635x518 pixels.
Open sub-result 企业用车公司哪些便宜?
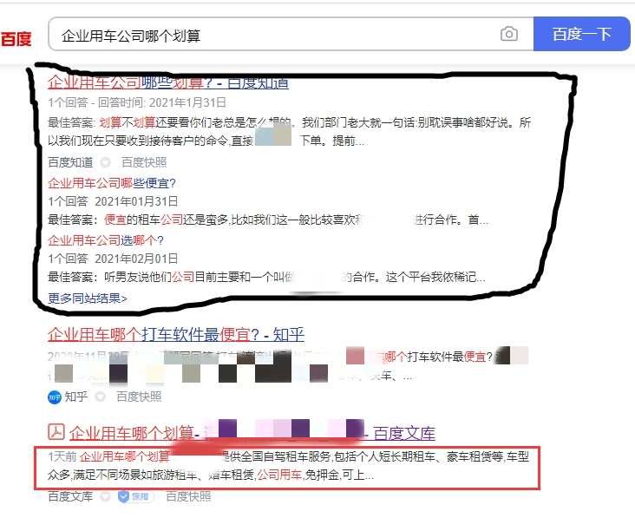112,183
